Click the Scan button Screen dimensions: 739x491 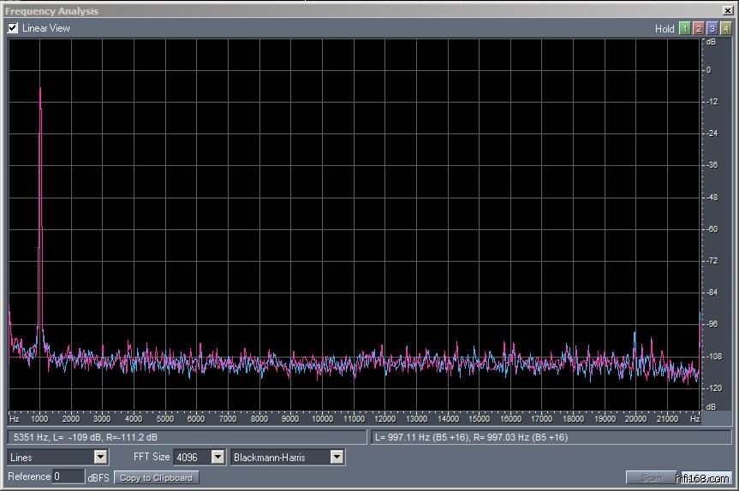pyautogui.click(x=651, y=477)
